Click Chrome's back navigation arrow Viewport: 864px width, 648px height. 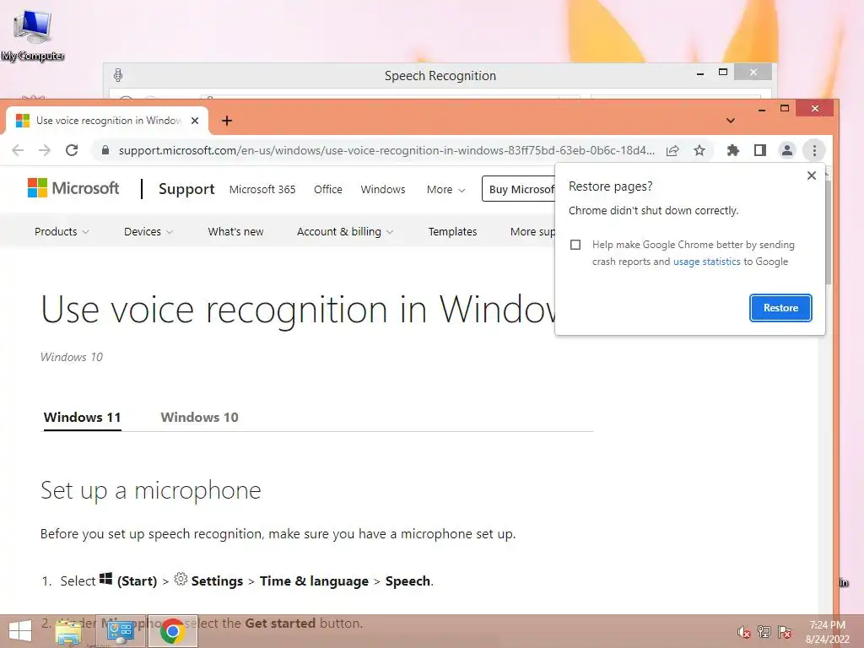pyautogui.click(x=18, y=150)
